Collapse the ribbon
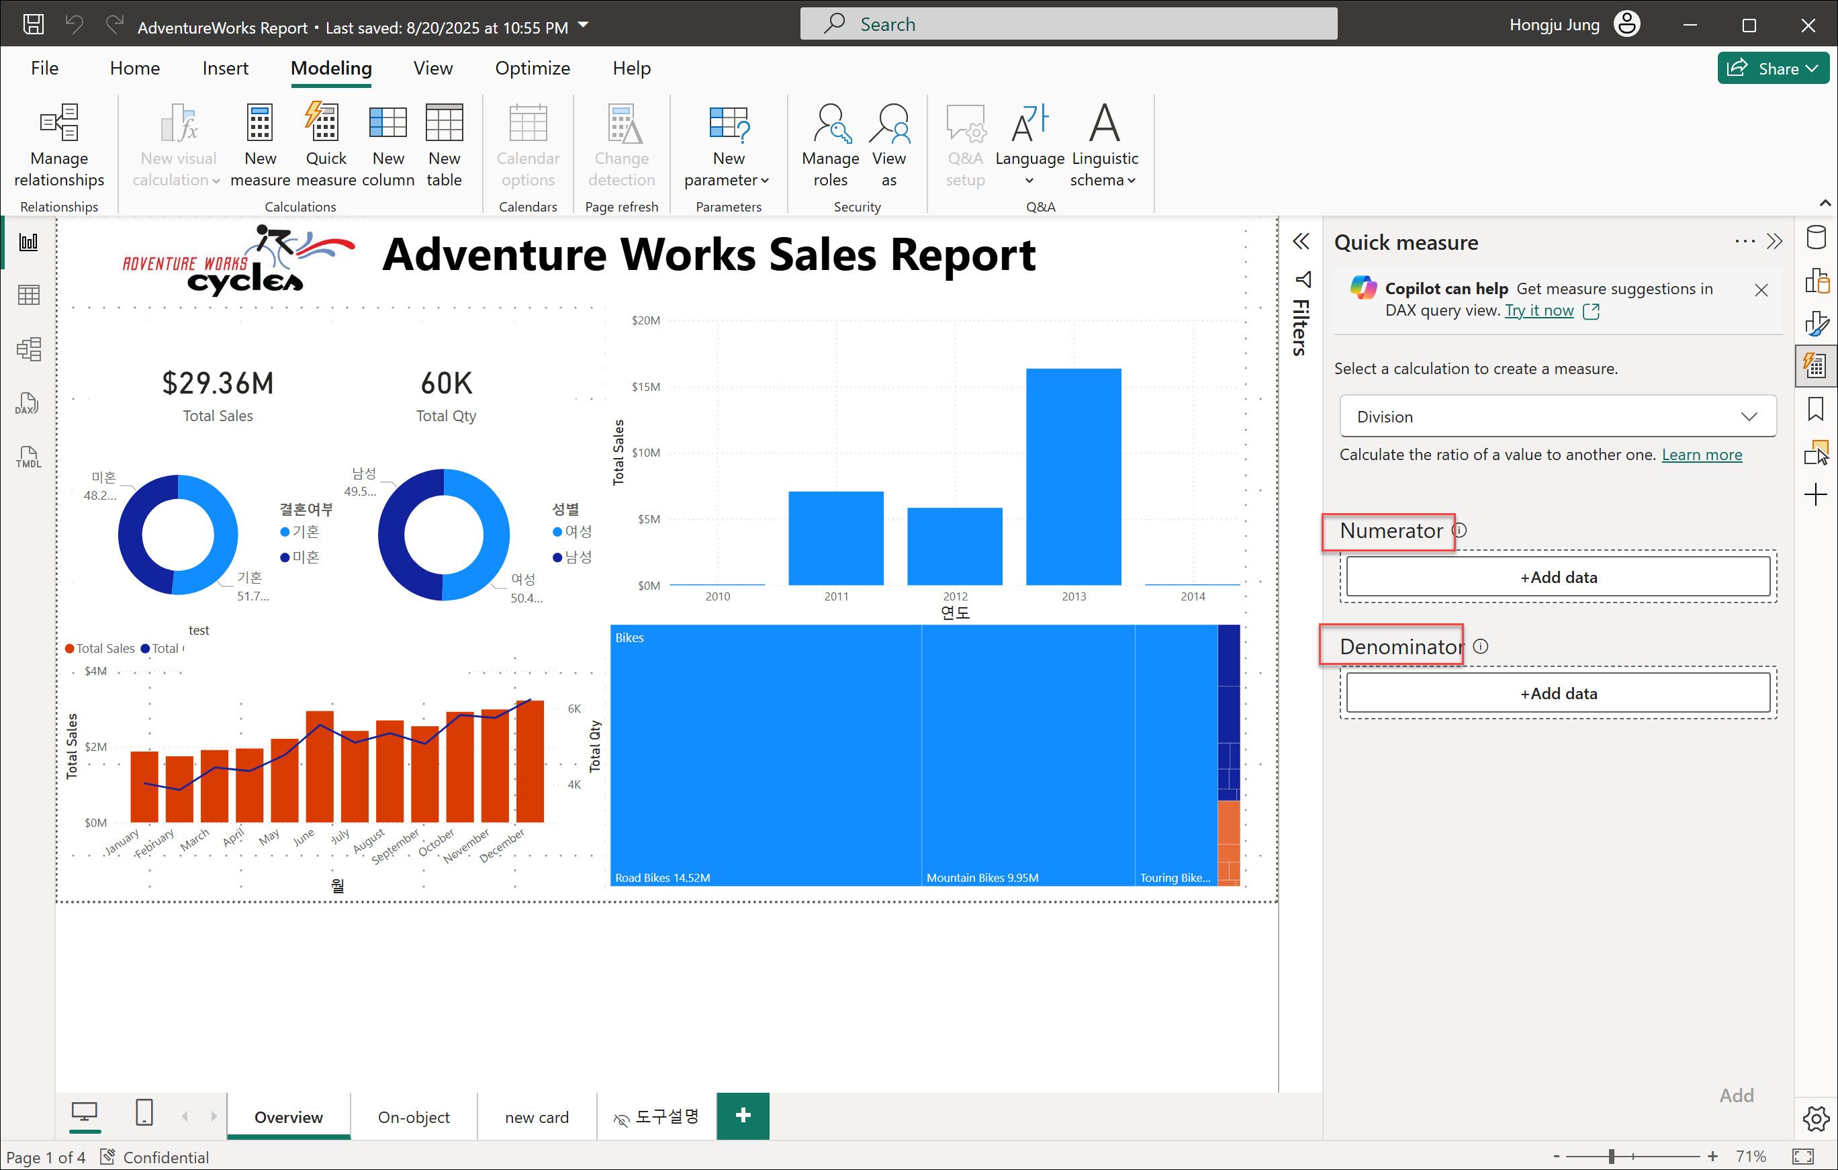The width and height of the screenshot is (1838, 1170). point(1825,203)
